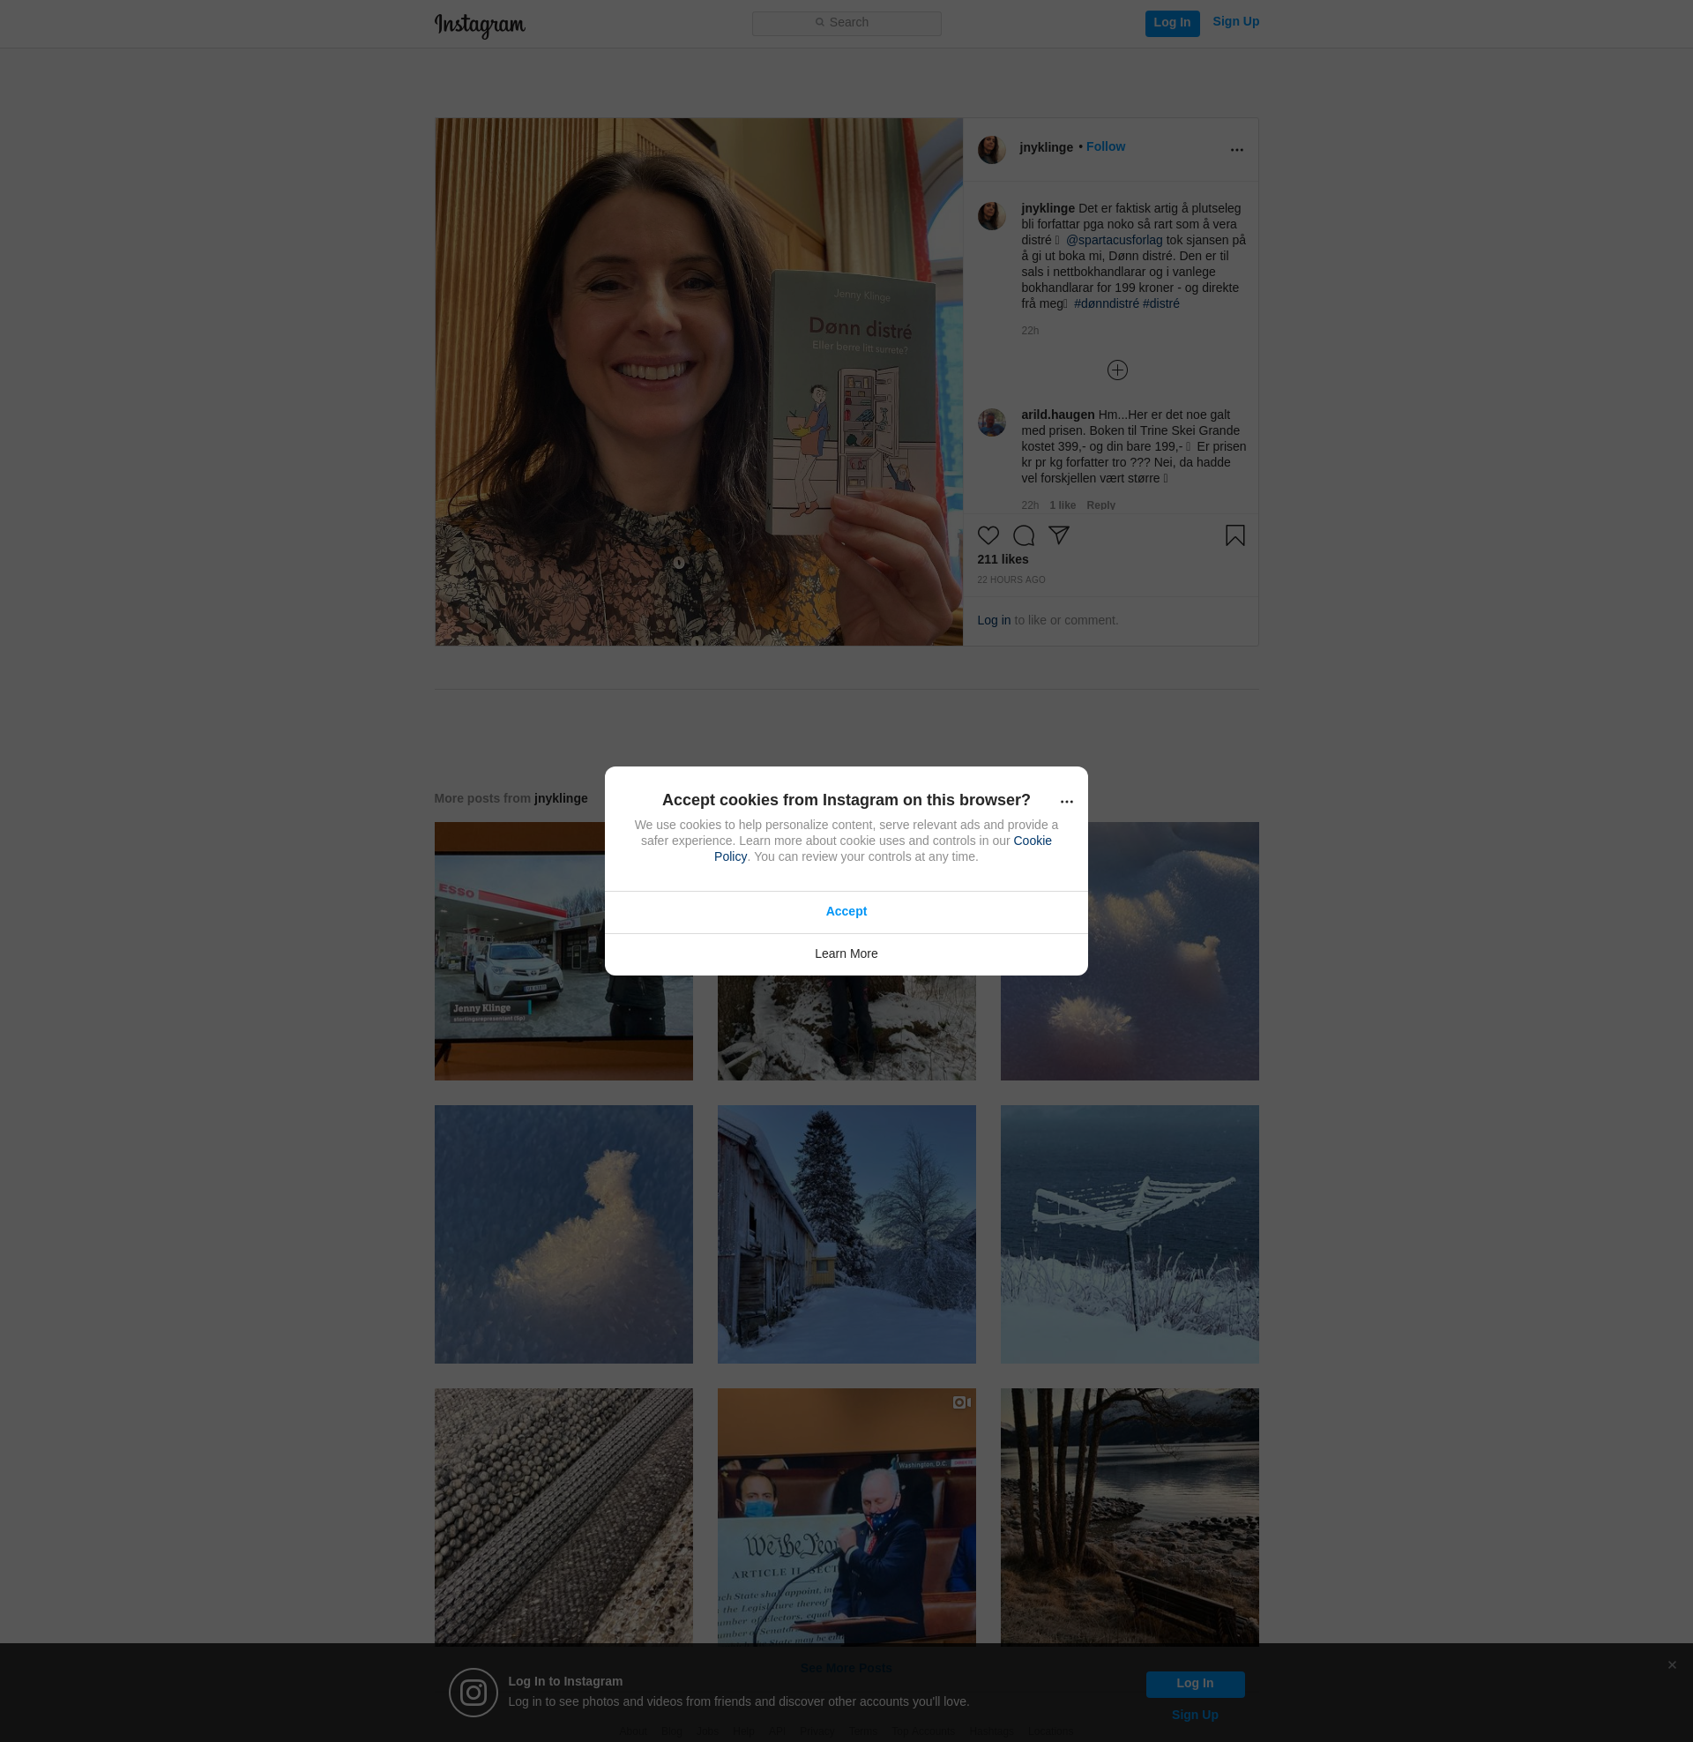Click the comment speech bubble icon
1693x1742 pixels.
[x=1024, y=535]
